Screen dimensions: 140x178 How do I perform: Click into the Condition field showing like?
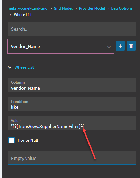[x=72, y=104]
